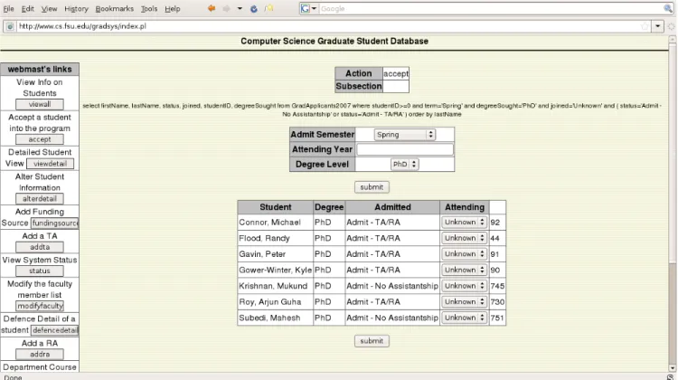Viewport: 678px width, 380px height.
Task: Open Attending dropdown for Connor, Michael
Action: (464, 222)
